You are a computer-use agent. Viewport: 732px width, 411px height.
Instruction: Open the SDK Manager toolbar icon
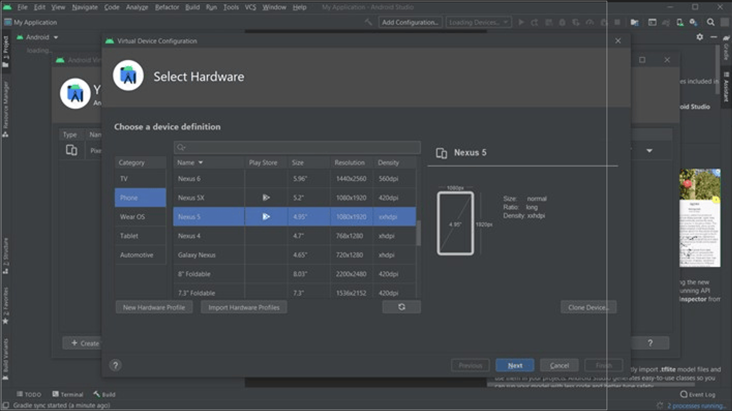tap(693, 22)
